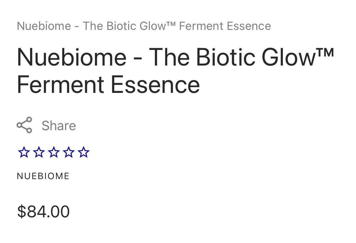Click the Share icon
Screen dimensions: 356x243
coord(25,125)
